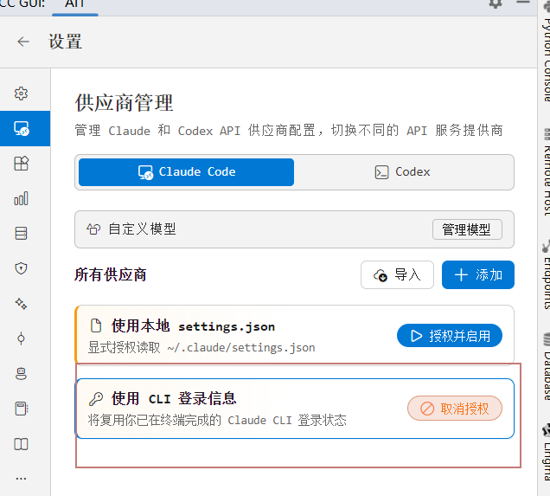Image resolution: width=550 pixels, height=496 pixels.
Task: Open the robot agents sidebar icon
Action: click(21, 373)
